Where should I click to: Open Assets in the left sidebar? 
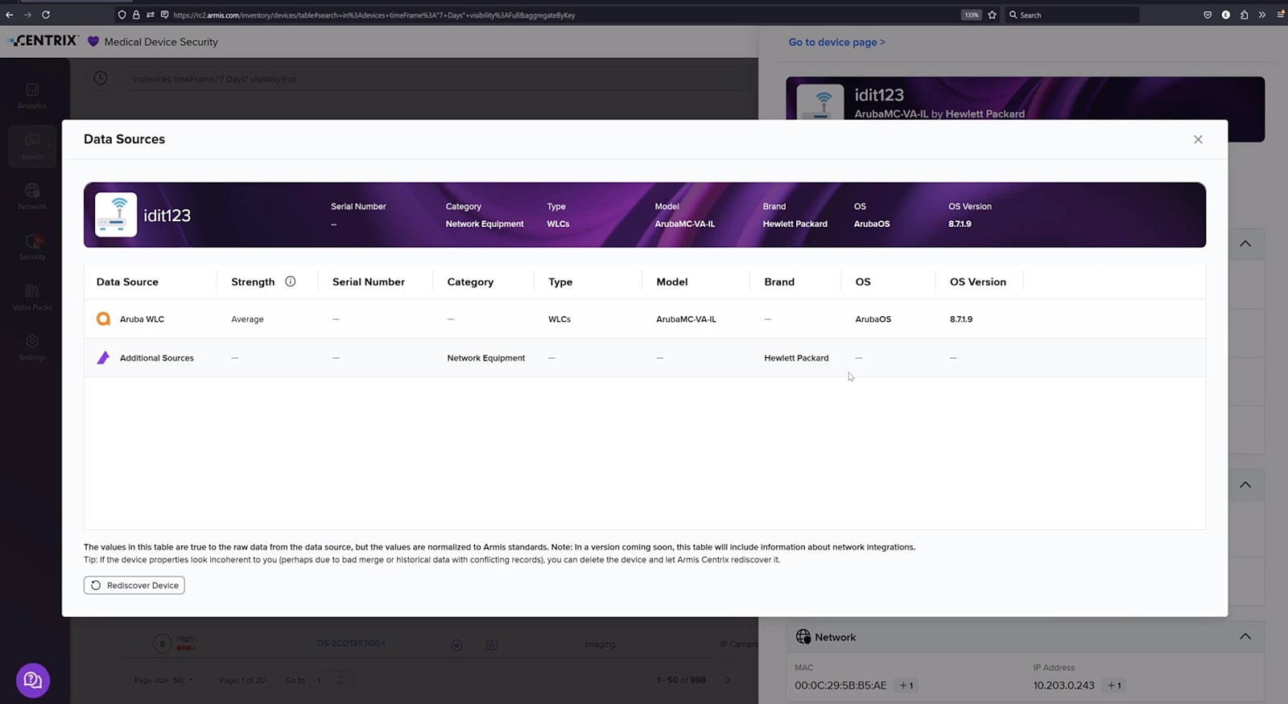click(32, 146)
